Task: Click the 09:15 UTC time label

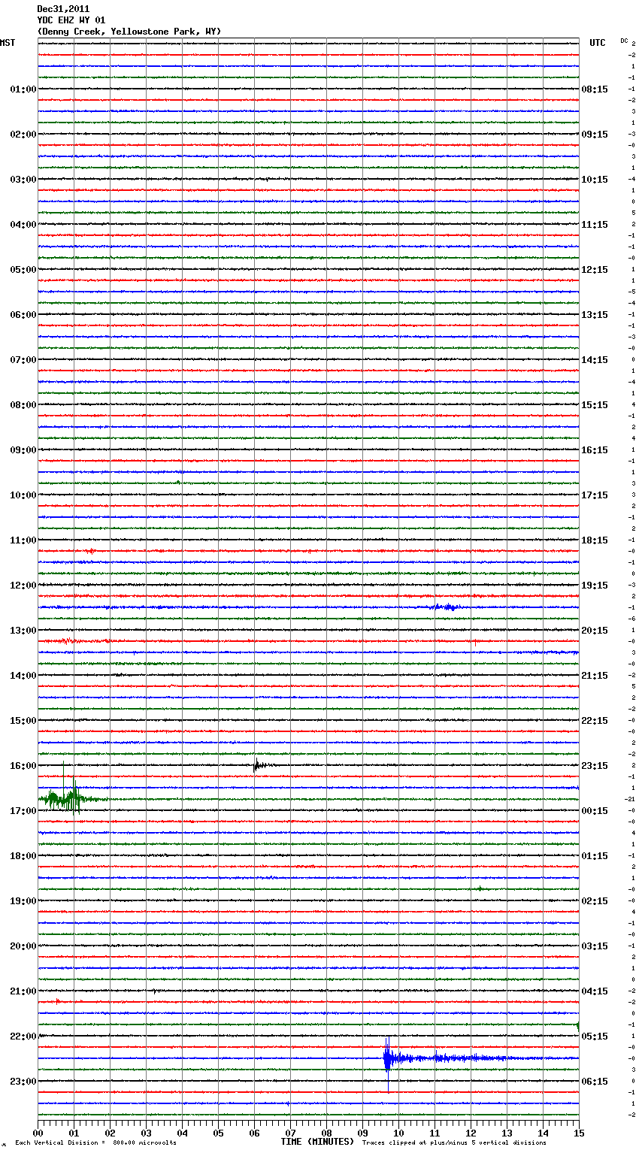Action: [x=595, y=135]
